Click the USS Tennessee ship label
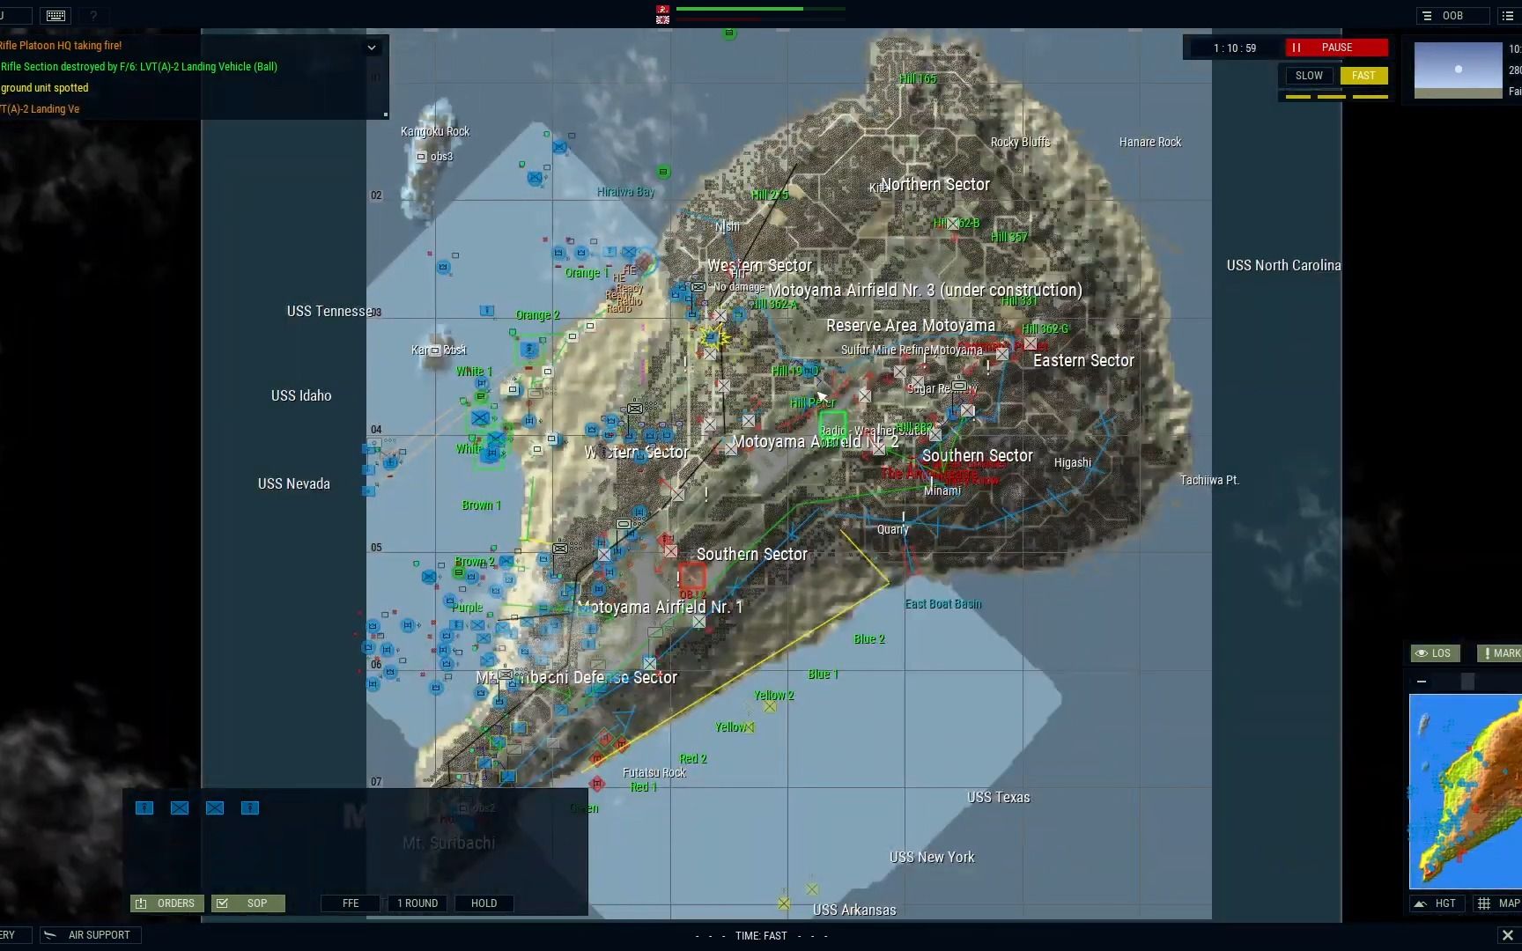Image resolution: width=1522 pixels, height=951 pixels. point(329,311)
